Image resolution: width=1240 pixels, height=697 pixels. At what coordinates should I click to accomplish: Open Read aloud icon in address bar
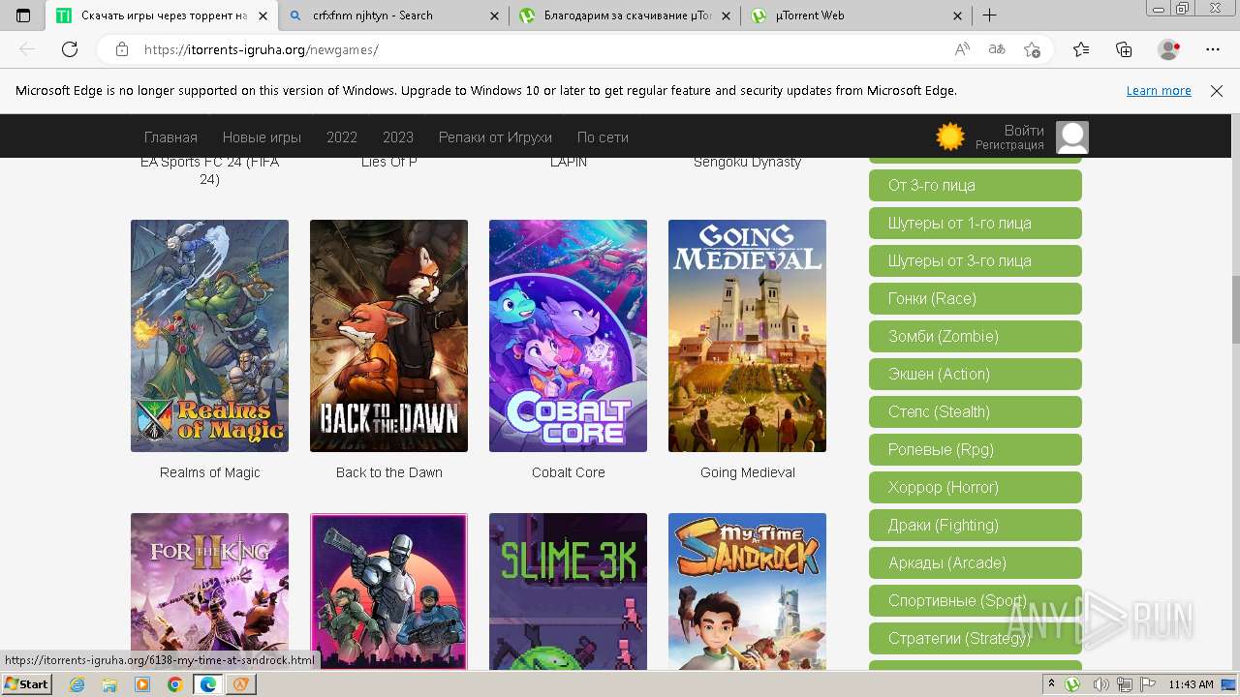click(x=962, y=49)
